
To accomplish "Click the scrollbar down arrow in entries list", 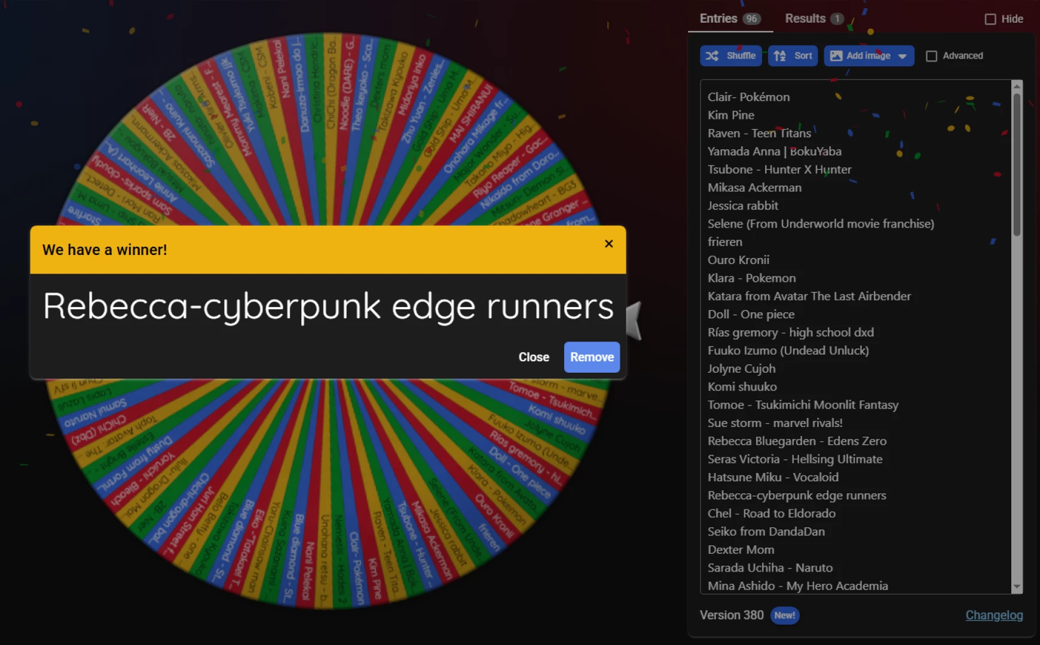I will pos(1017,587).
